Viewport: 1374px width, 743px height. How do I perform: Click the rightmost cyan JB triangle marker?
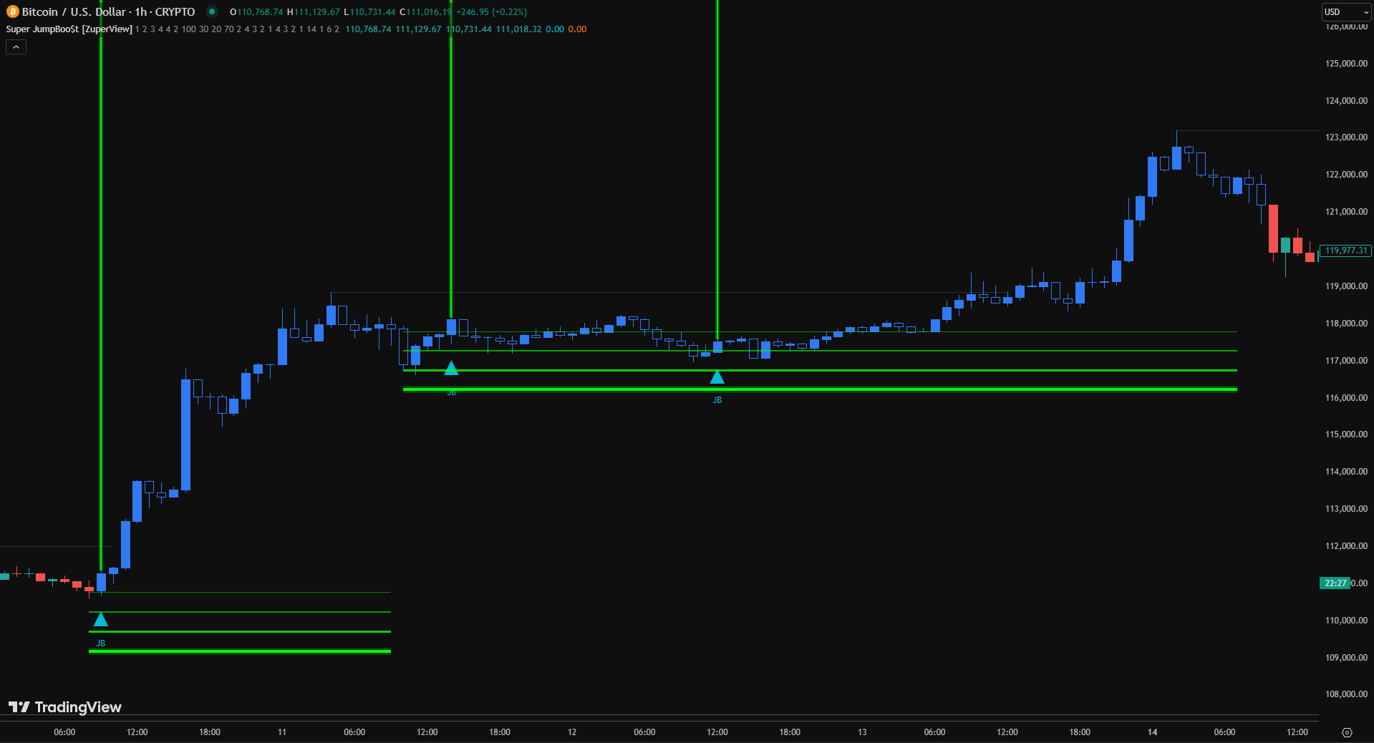(x=717, y=377)
